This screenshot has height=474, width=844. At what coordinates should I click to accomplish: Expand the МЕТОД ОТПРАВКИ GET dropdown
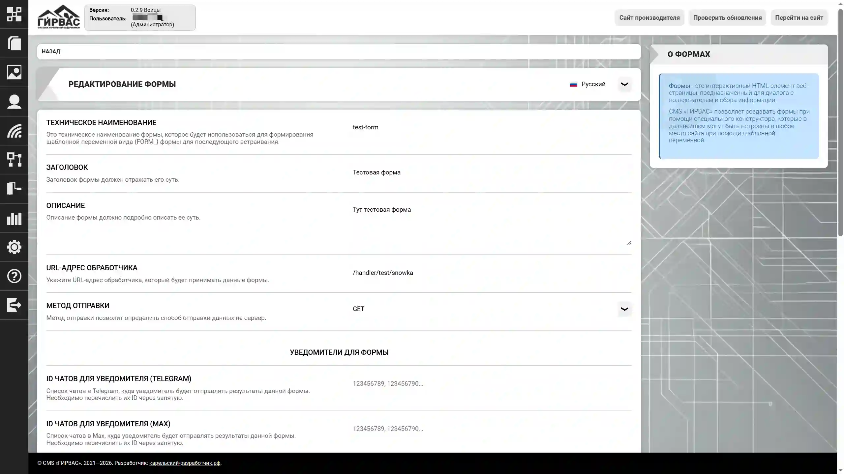624,309
